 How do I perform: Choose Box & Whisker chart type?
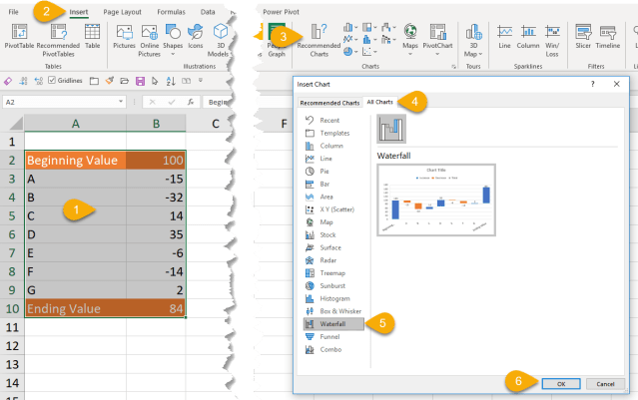click(x=340, y=311)
